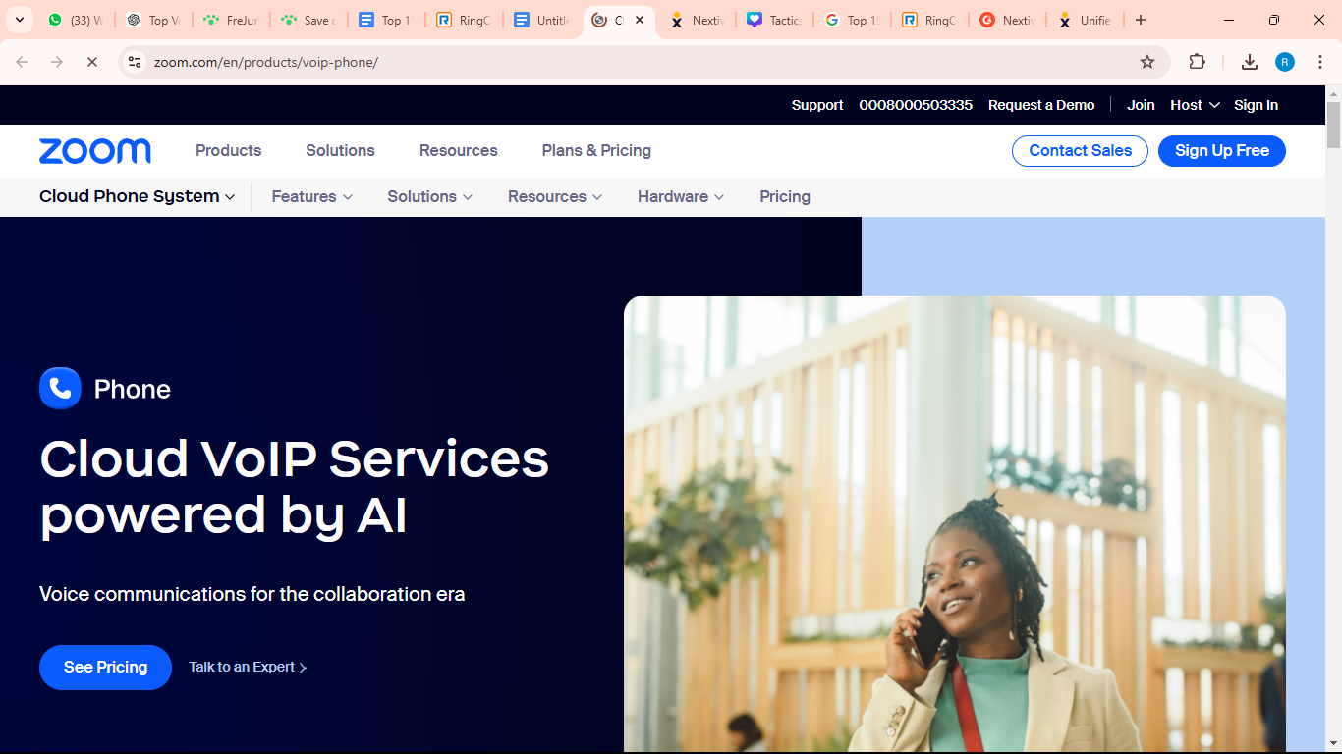
Task: Expand the Cloud Phone System dropdown
Action: pos(137,196)
